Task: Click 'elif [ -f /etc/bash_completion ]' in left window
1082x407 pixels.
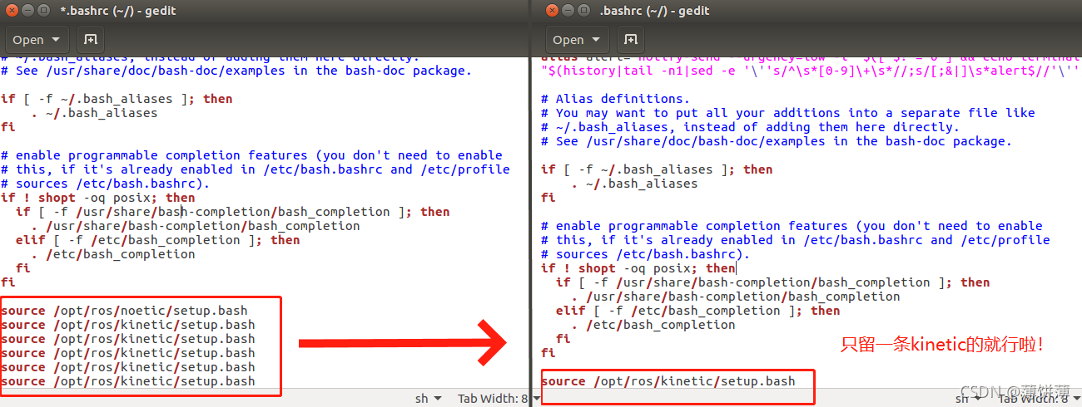Action: pos(157,240)
